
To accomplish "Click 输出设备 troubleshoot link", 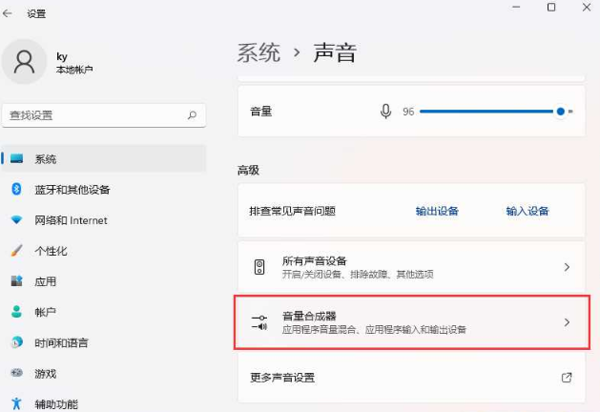I will tap(437, 211).
